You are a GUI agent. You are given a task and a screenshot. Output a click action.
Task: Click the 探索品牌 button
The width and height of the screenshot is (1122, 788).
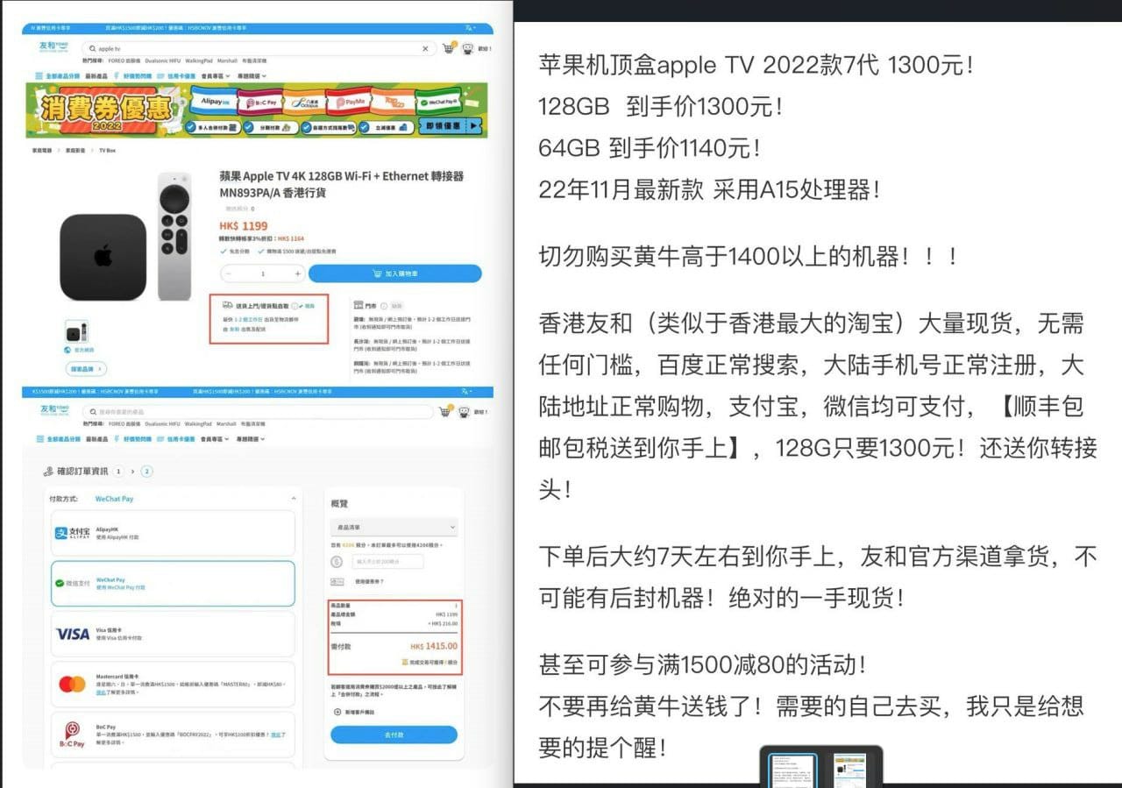[x=86, y=369]
